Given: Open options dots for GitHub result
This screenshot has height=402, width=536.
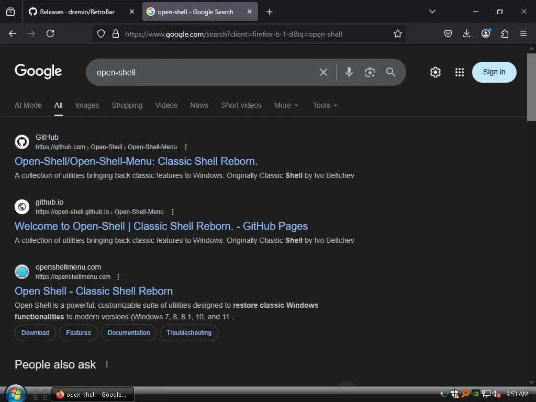Looking at the screenshot, I should click(x=186, y=147).
